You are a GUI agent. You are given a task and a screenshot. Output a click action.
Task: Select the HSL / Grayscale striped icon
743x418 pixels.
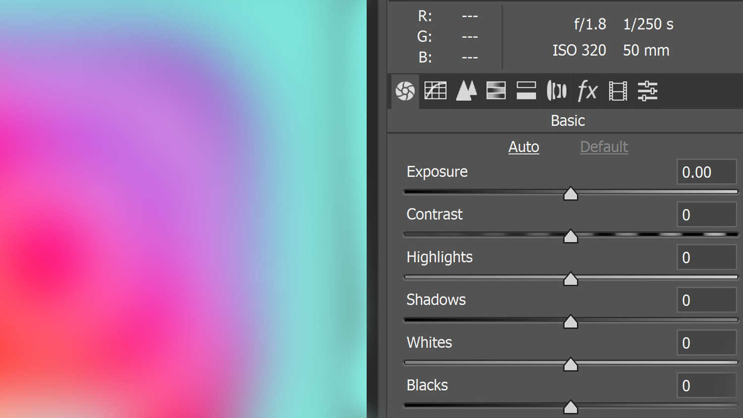tap(496, 91)
